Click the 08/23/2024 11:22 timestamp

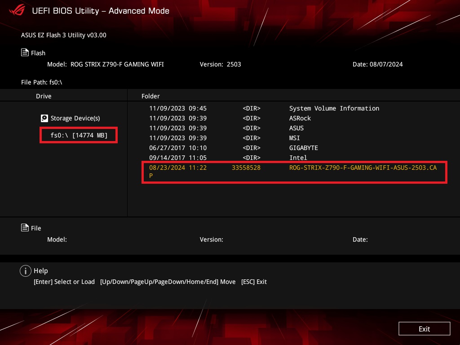coord(178,168)
